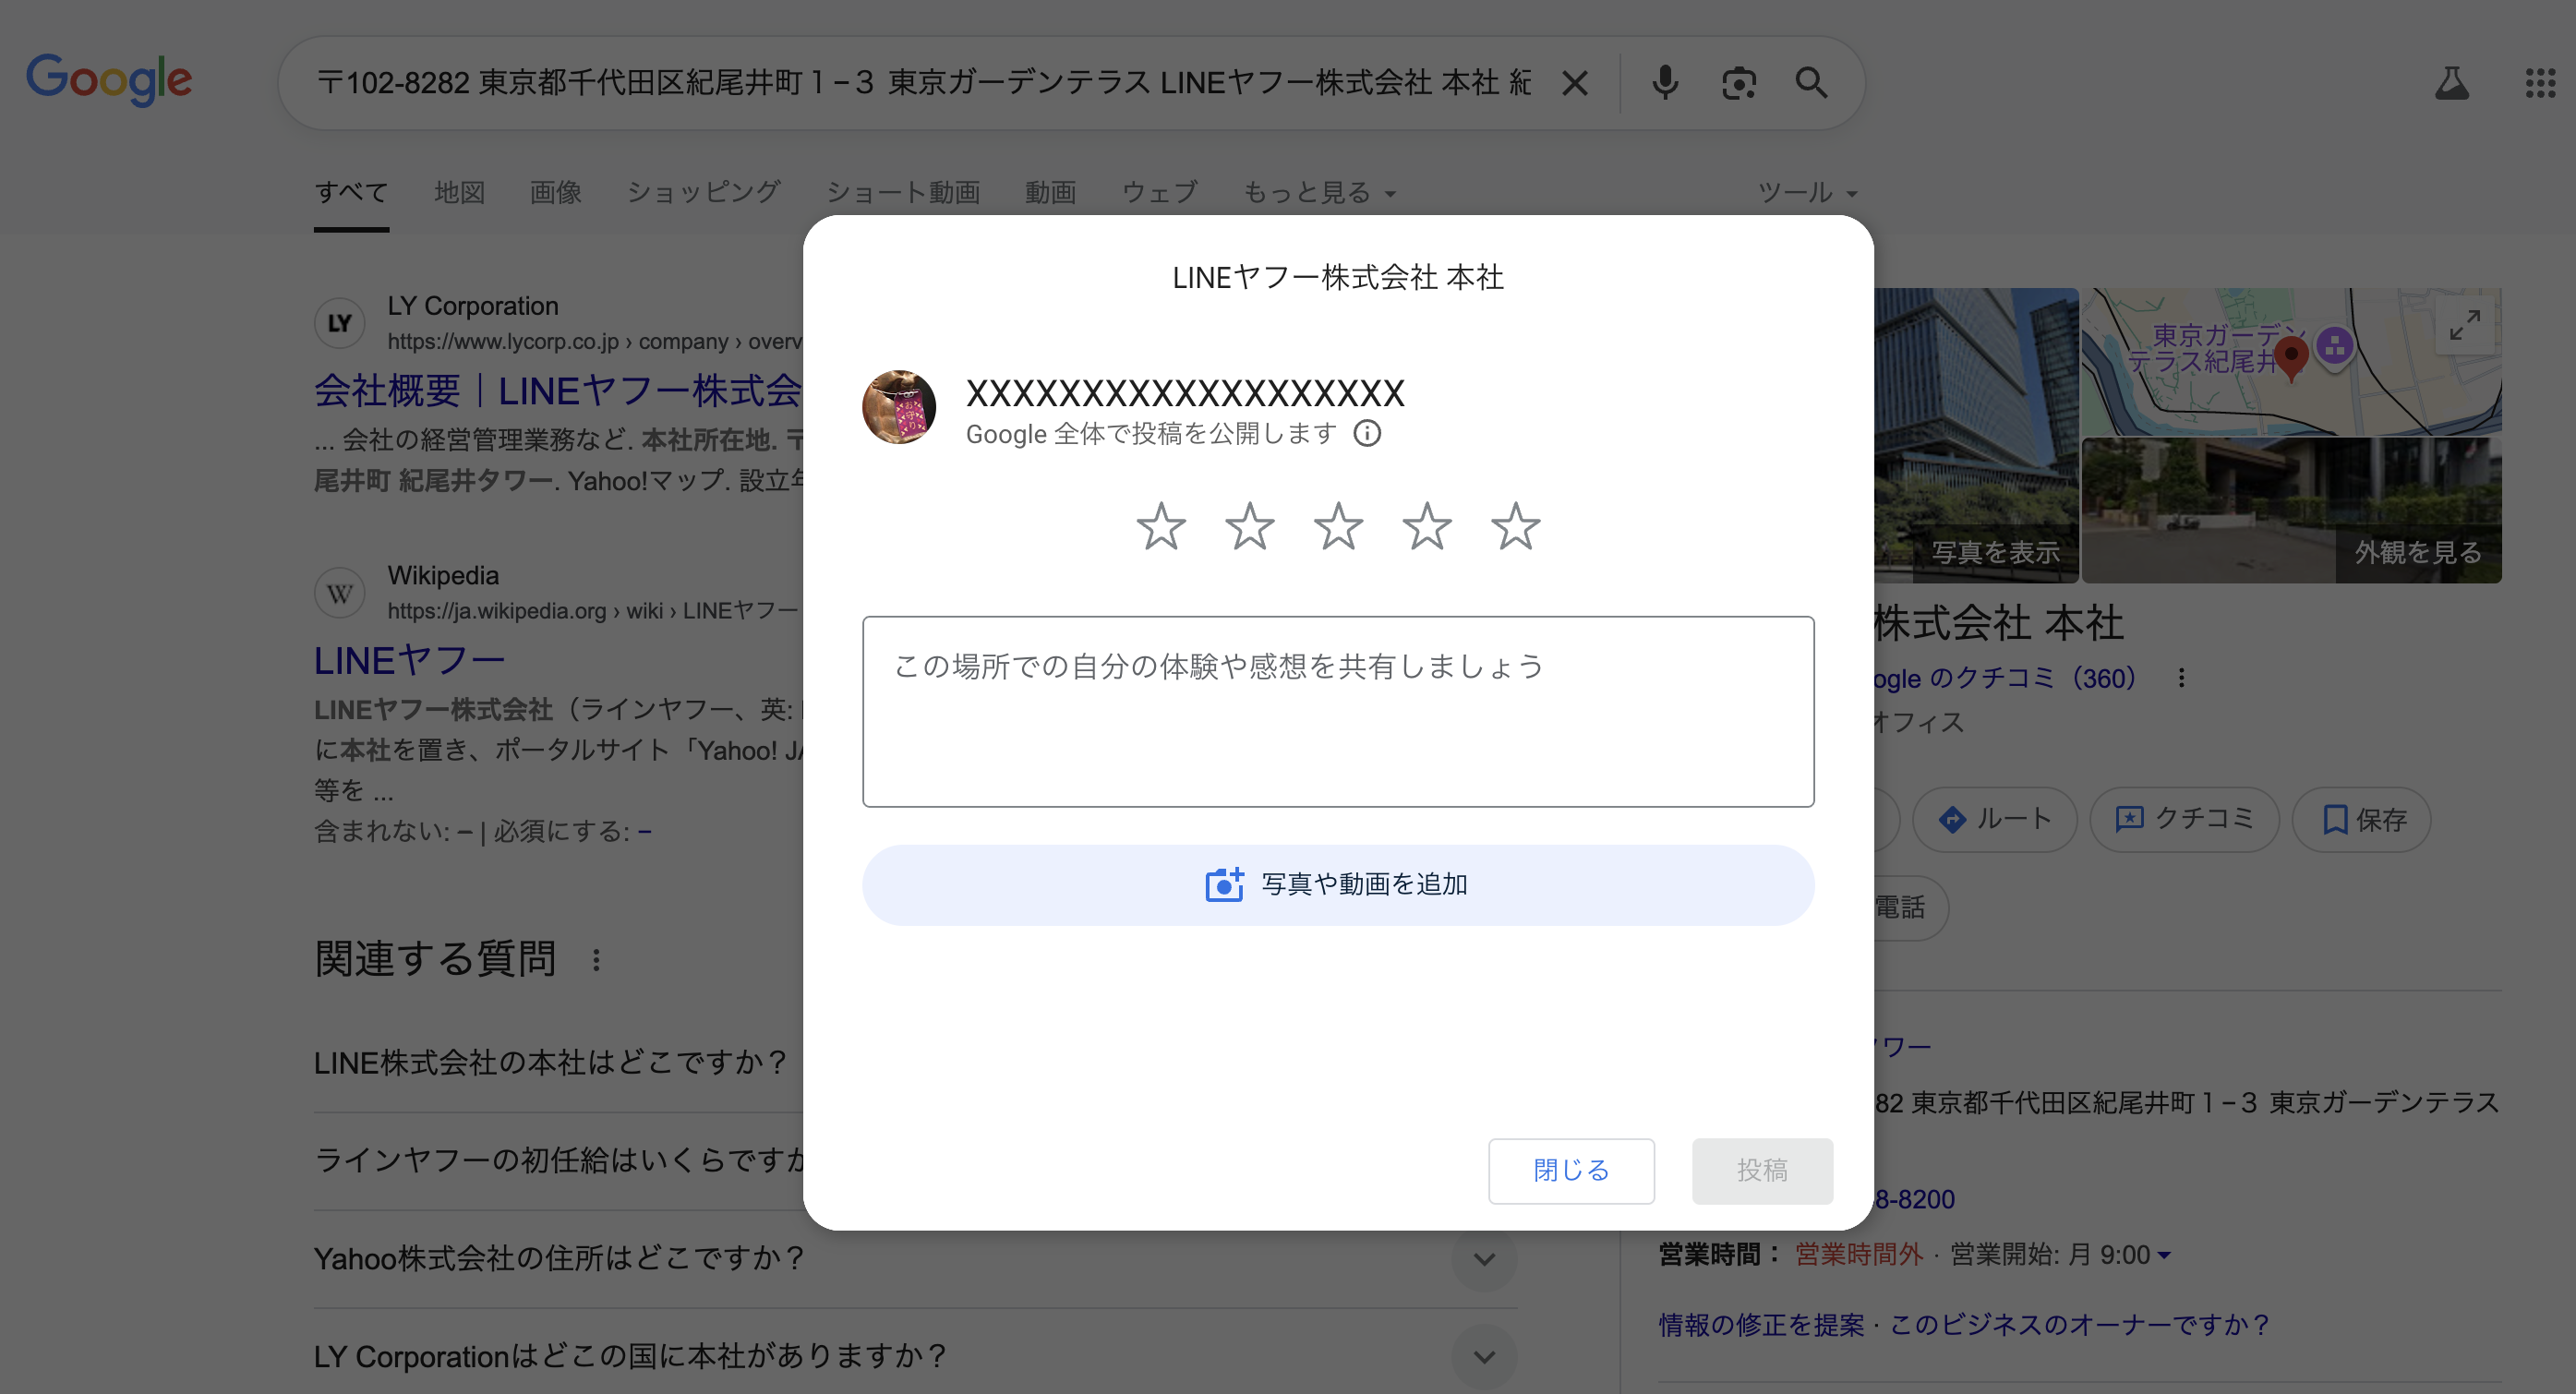
Task: Open the 写真を表示 building photo
Action: (x=1977, y=436)
